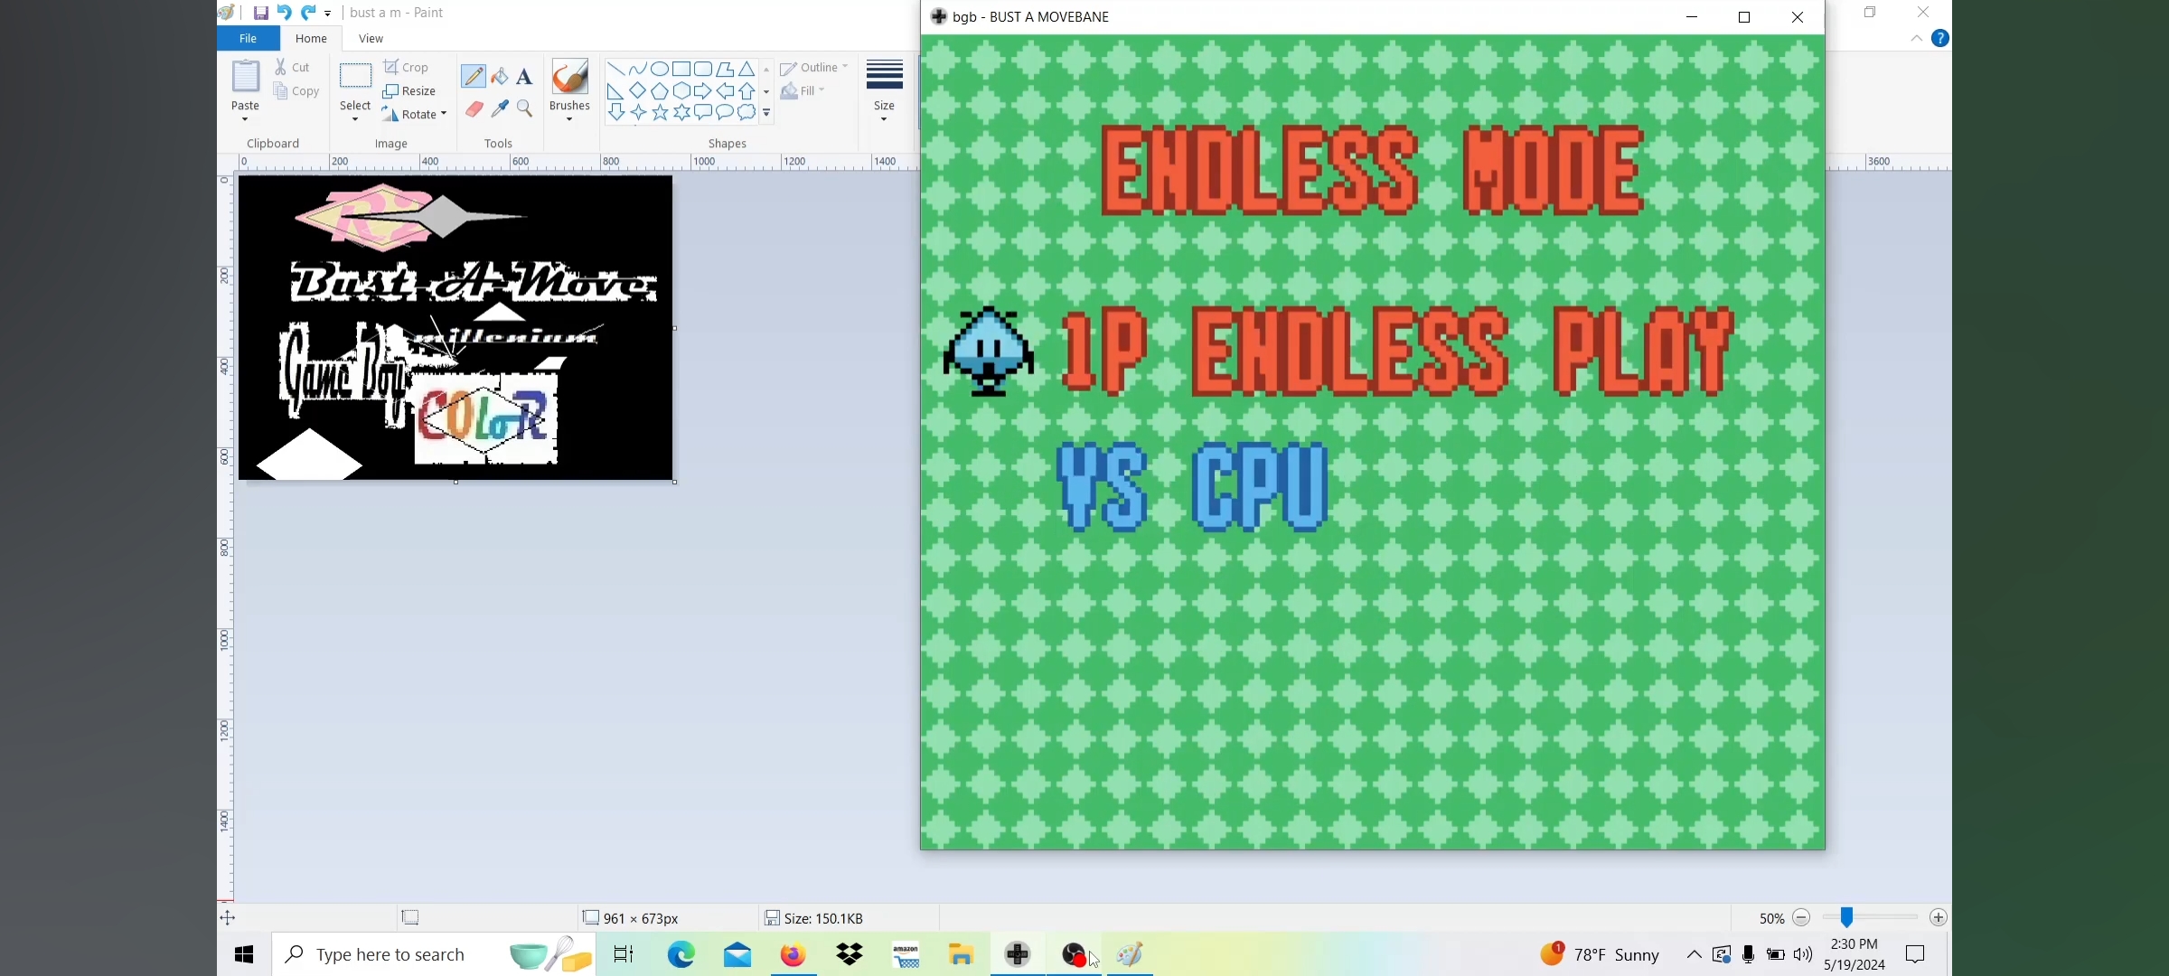Click the Save icon in quick access toolbar
This screenshot has width=2169, height=976.
click(x=260, y=13)
